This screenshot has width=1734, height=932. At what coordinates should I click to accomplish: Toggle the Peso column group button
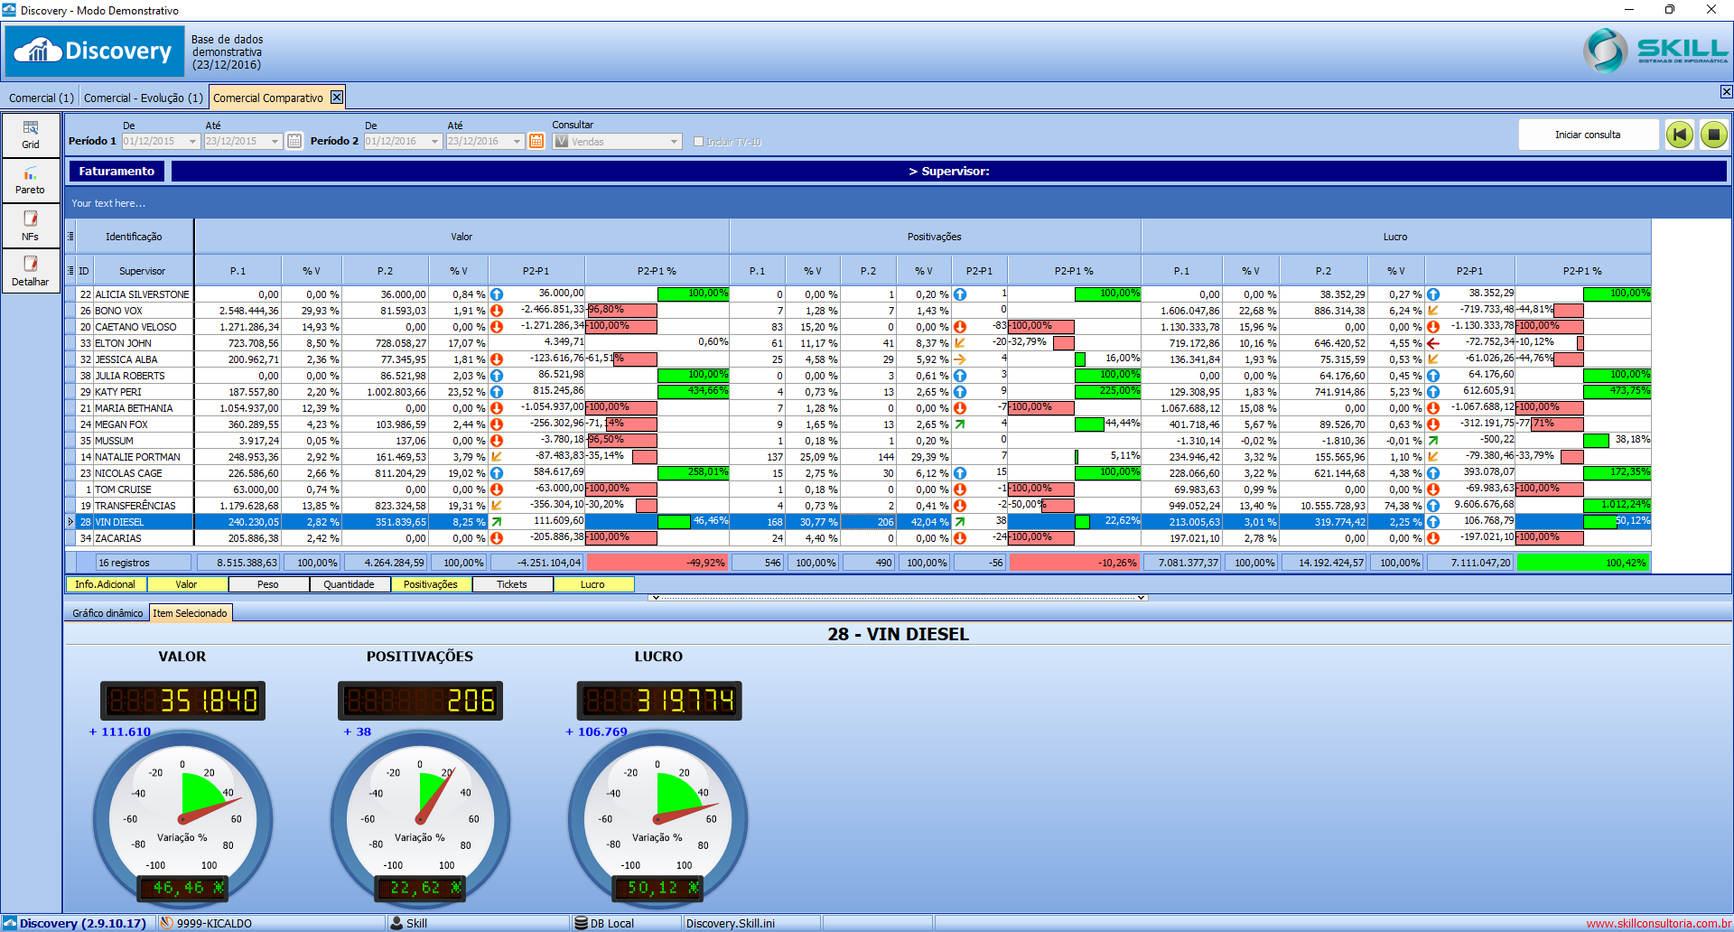[x=268, y=584]
